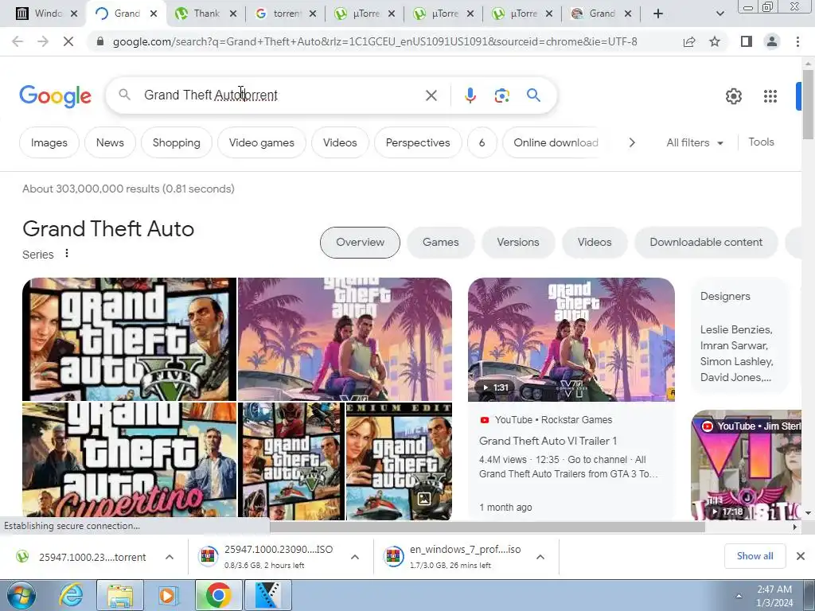This screenshot has height=611, width=815.
Task: Open the Cupertino GTA parody image
Action: (x=129, y=461)
